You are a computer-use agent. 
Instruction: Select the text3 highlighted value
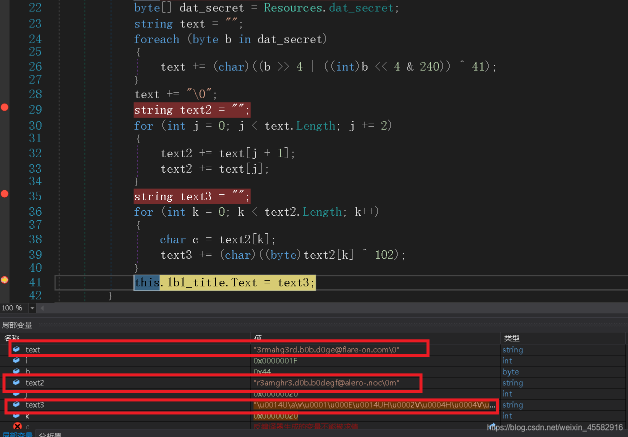(x=375, y=404)
